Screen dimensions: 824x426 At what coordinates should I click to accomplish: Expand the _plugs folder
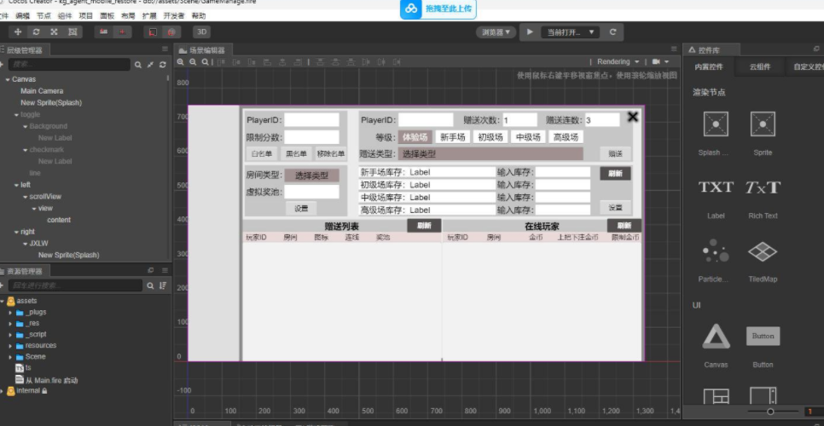click(x=10, y=312)
